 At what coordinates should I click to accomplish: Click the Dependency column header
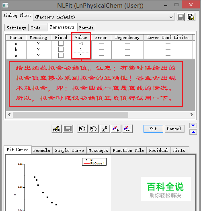pyautogui.click(x=127, y=37)
